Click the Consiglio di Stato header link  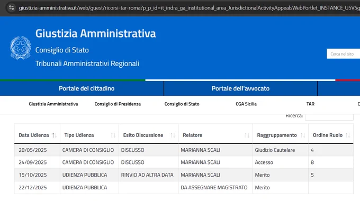point(62,50)
